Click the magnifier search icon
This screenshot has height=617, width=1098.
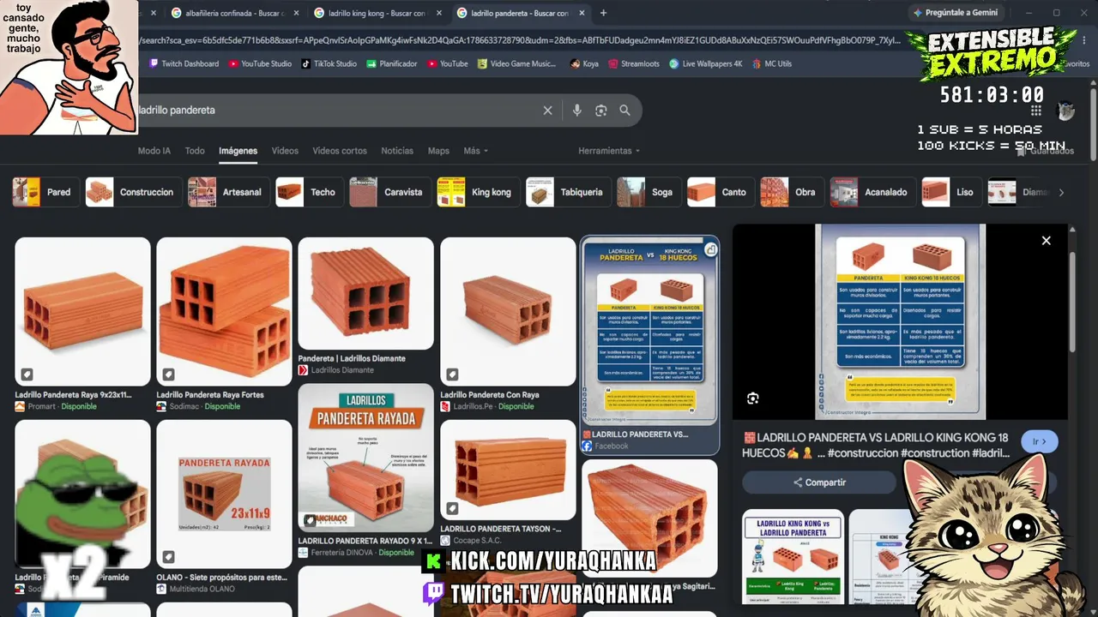click(624, 111)
